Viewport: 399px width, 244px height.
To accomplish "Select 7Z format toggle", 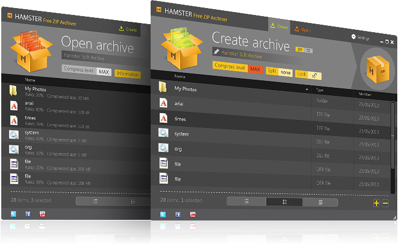I will (x=308, y=51).
